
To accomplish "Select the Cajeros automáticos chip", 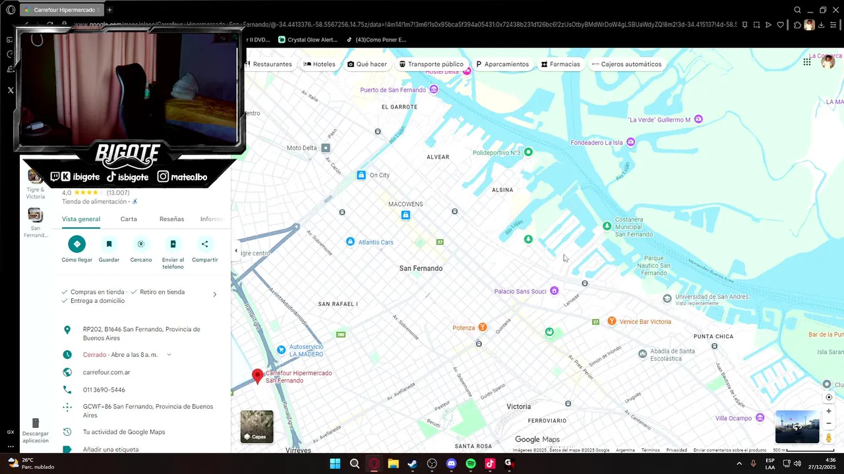I will click(626, 64).
